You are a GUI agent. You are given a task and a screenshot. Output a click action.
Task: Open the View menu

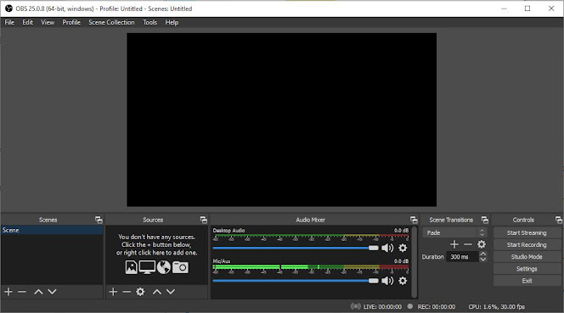click(48, 22)
